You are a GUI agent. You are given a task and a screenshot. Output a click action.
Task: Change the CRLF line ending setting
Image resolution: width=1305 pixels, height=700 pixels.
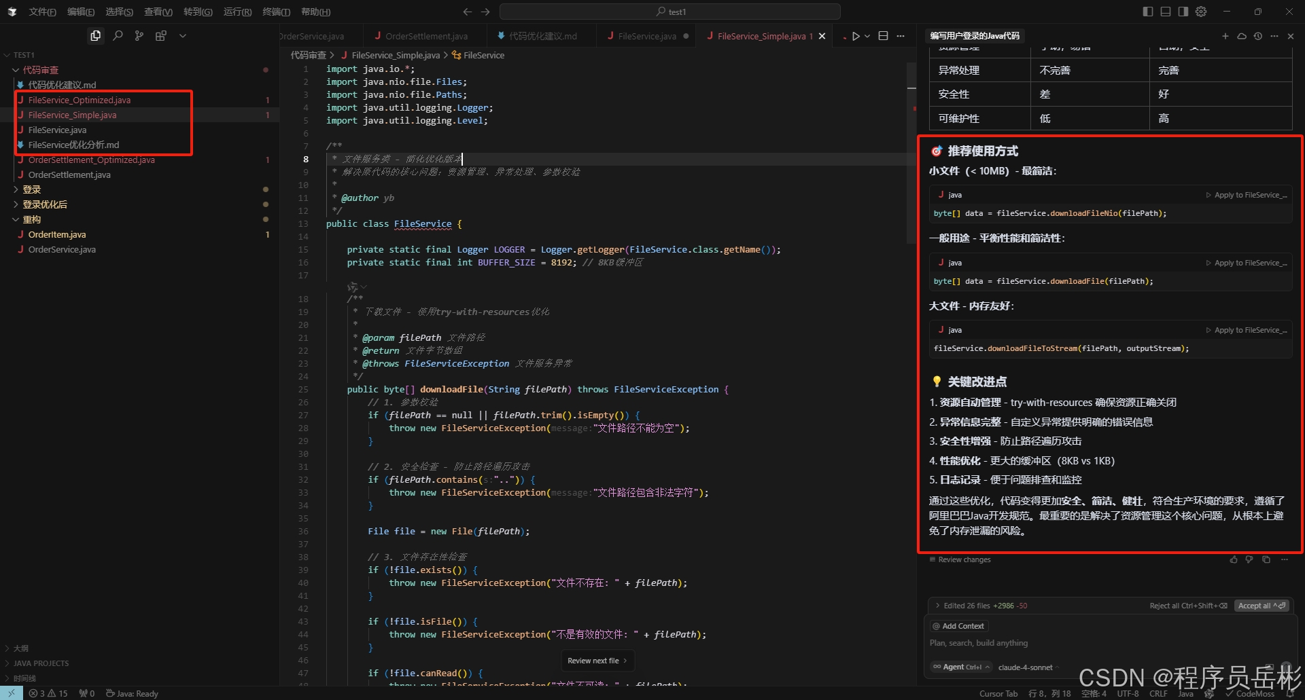point(1158,693)
